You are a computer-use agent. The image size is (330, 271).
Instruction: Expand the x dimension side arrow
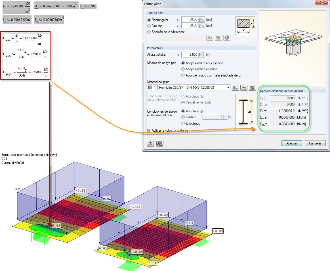(203, 19)
